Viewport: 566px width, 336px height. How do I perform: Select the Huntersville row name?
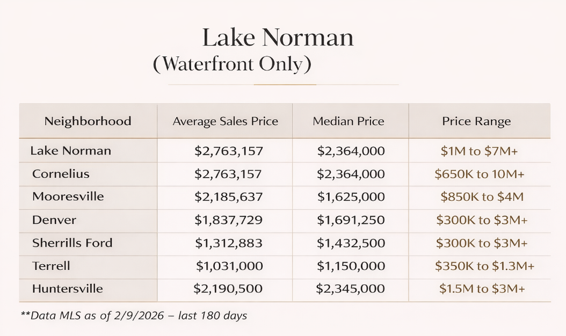tap(68, 289)
